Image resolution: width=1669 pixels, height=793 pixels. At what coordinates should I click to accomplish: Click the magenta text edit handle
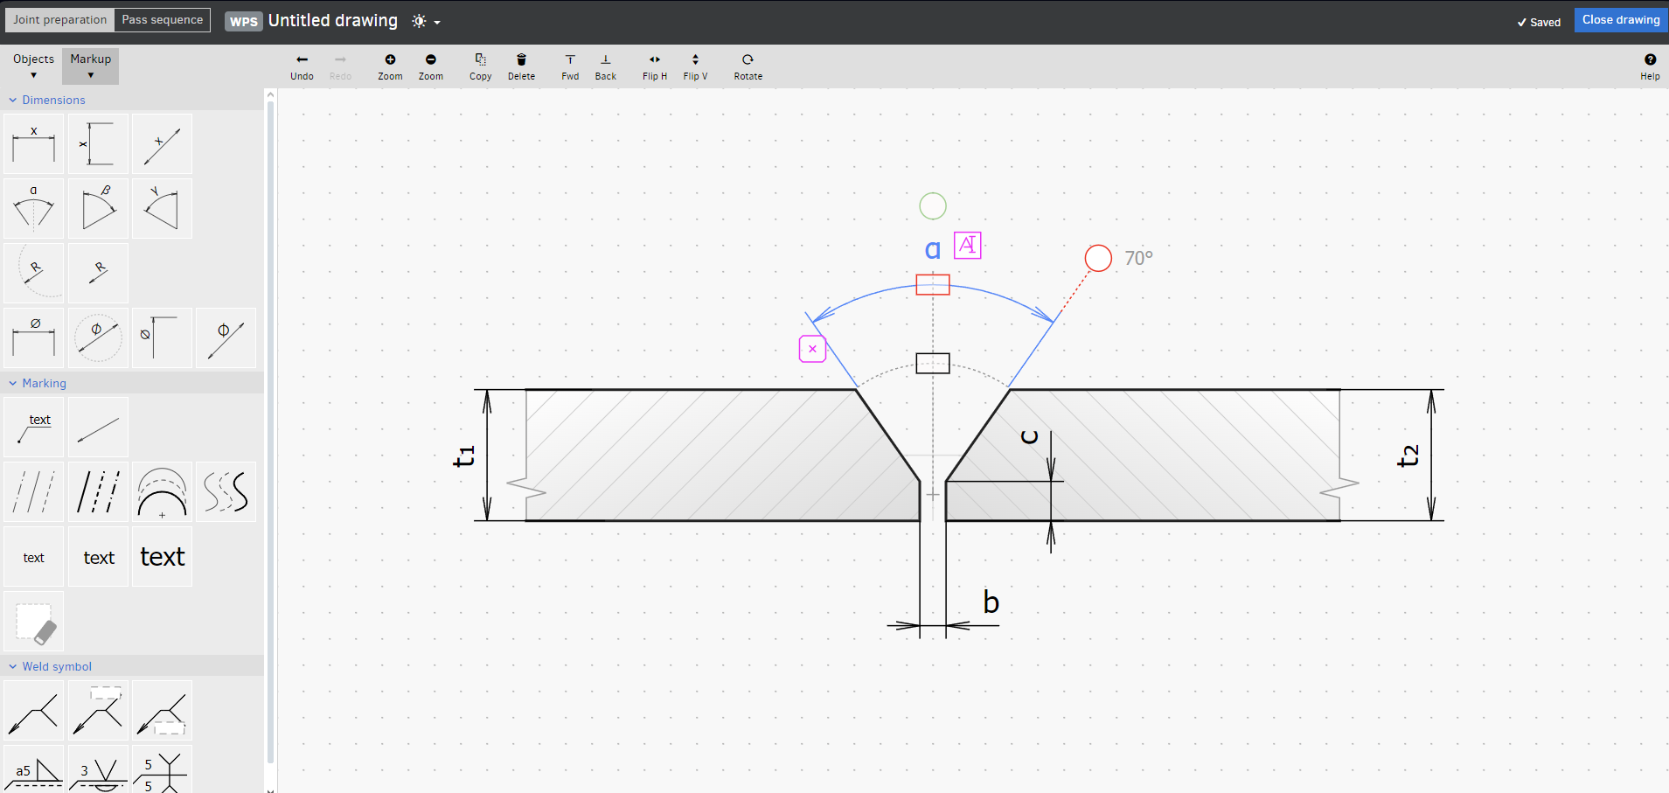tap(967, 246)
